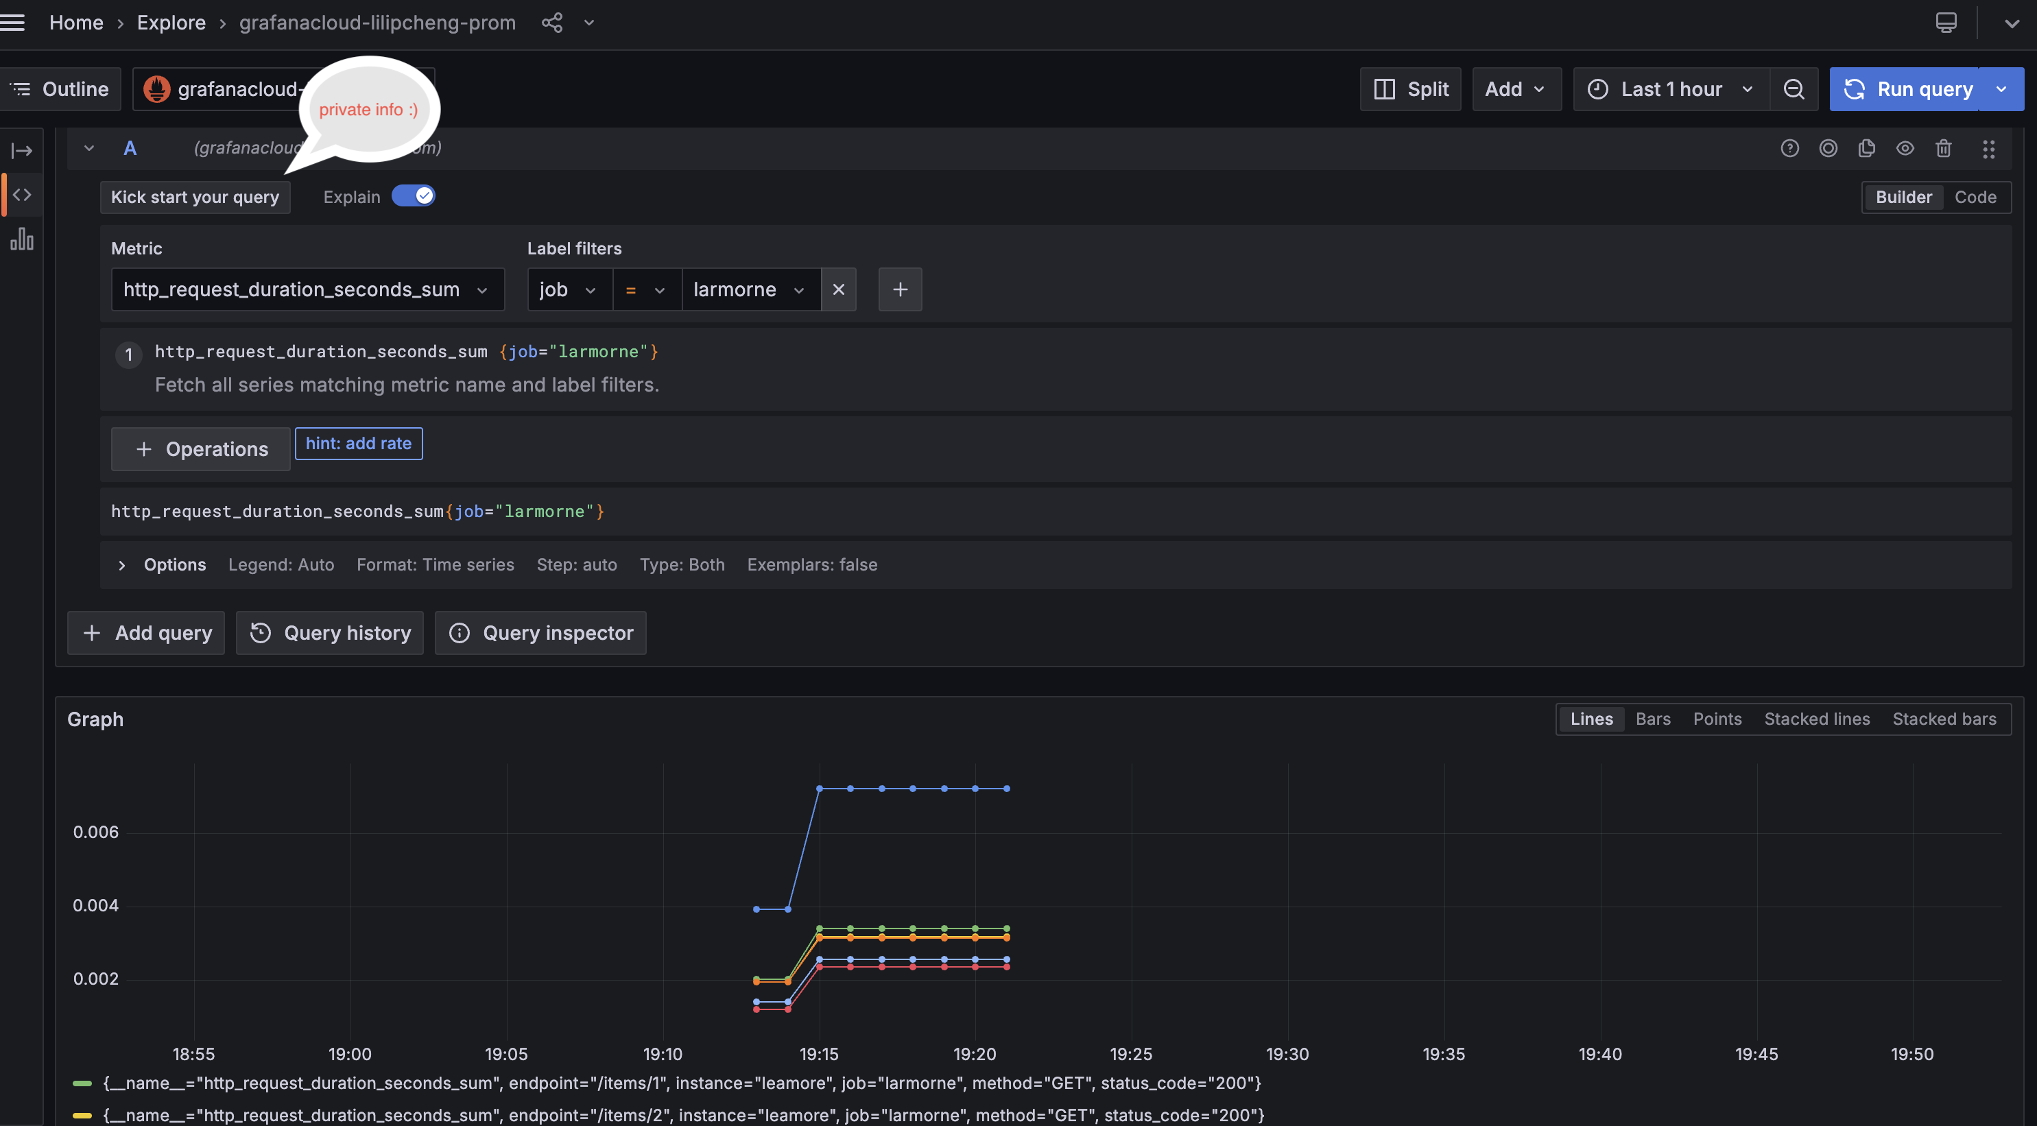
Task: Open the Last 1 hour time picker
Action: [1671, 88]
